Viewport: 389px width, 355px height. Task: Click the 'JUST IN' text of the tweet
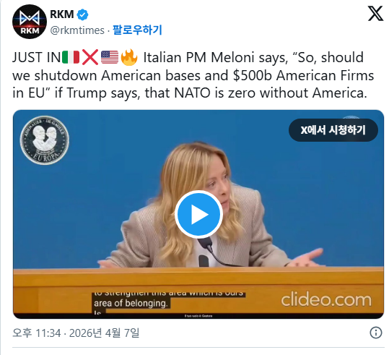[x=37, y=57]
